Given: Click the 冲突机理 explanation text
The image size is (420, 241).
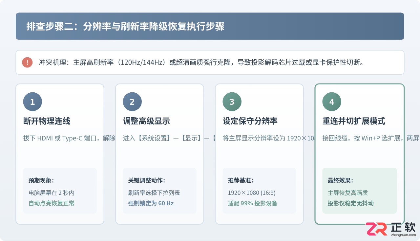Looking at the screenshot, I should (201, 62).
